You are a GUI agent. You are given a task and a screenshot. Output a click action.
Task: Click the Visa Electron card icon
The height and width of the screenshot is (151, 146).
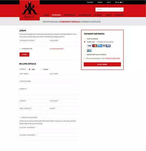(108, 46)
